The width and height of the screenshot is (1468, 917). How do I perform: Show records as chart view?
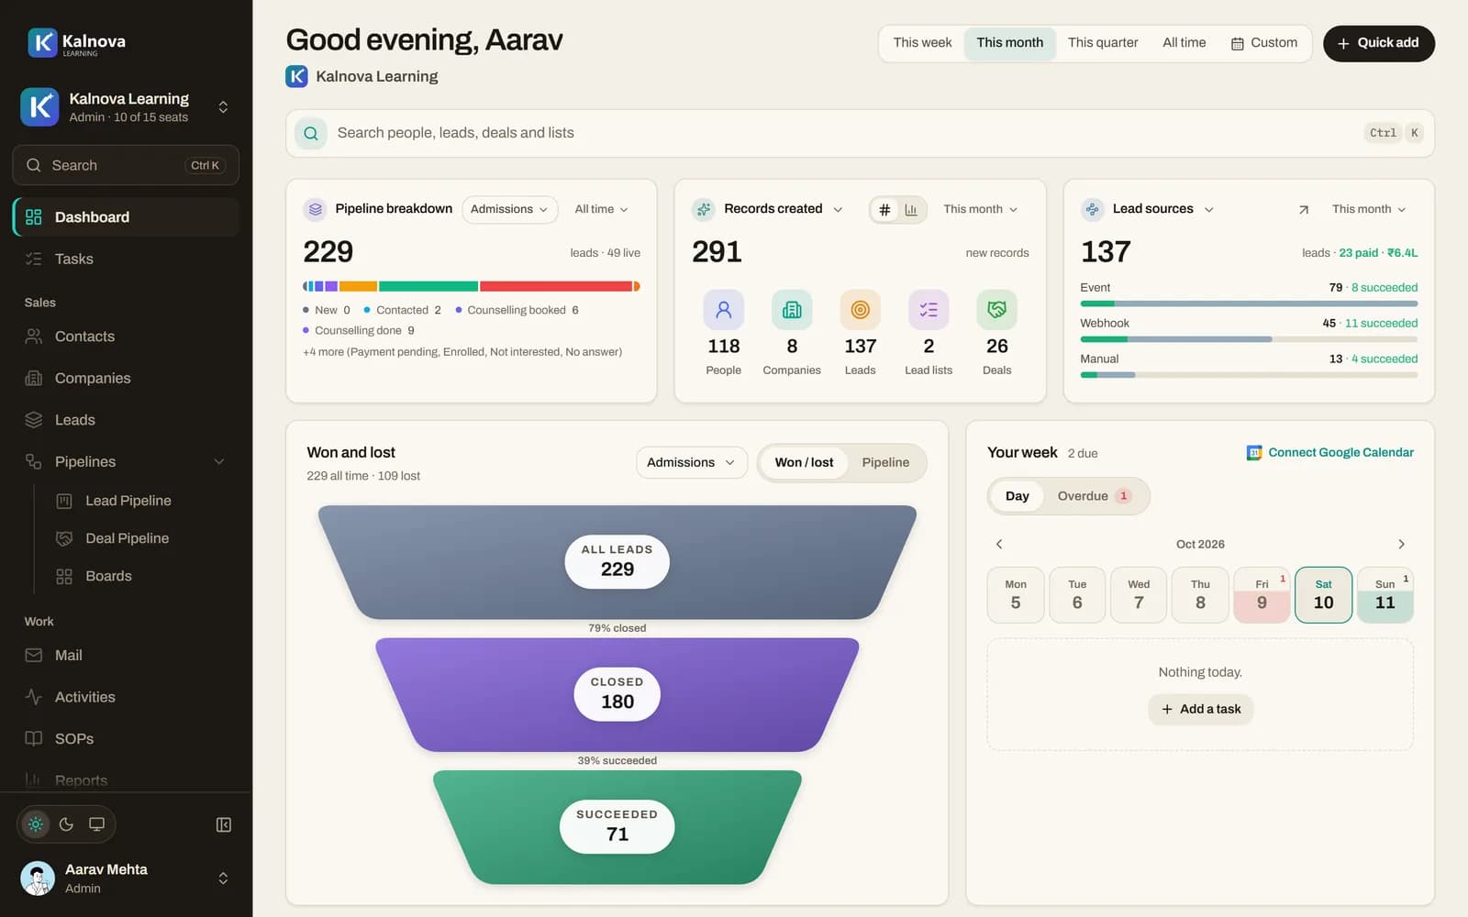(911, 210)
